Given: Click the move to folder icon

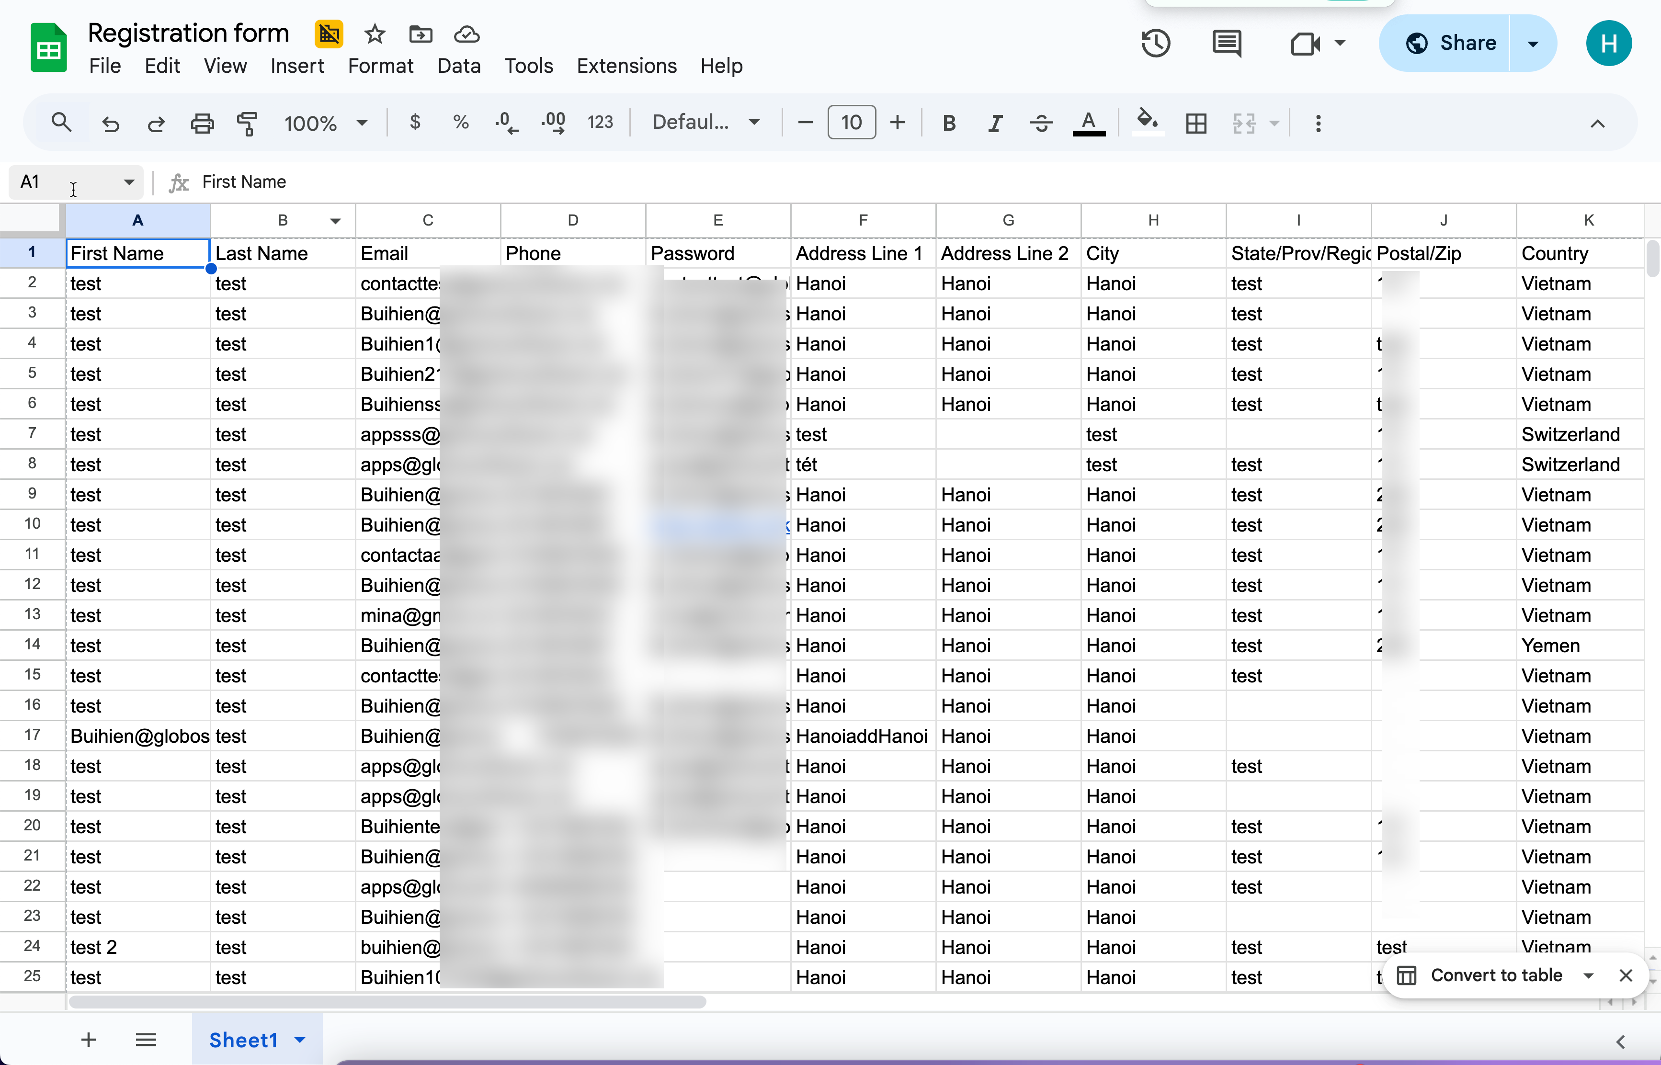Looking at the screenshot, I should (421, 34).
